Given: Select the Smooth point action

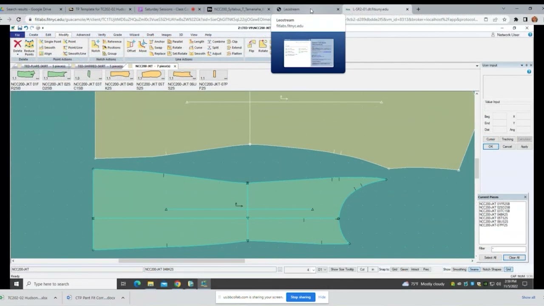Looking at the screenshot, I should (x=47, y=48).
